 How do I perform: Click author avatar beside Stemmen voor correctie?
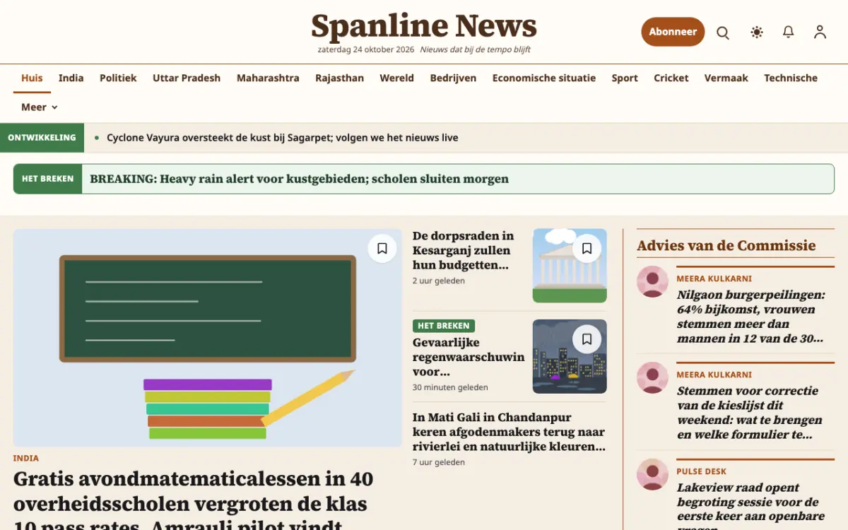coord(652,377)
